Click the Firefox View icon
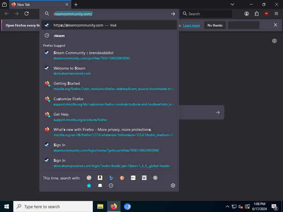Image resolution: width=283 pixels, height=212 pixels. [4, 4]
